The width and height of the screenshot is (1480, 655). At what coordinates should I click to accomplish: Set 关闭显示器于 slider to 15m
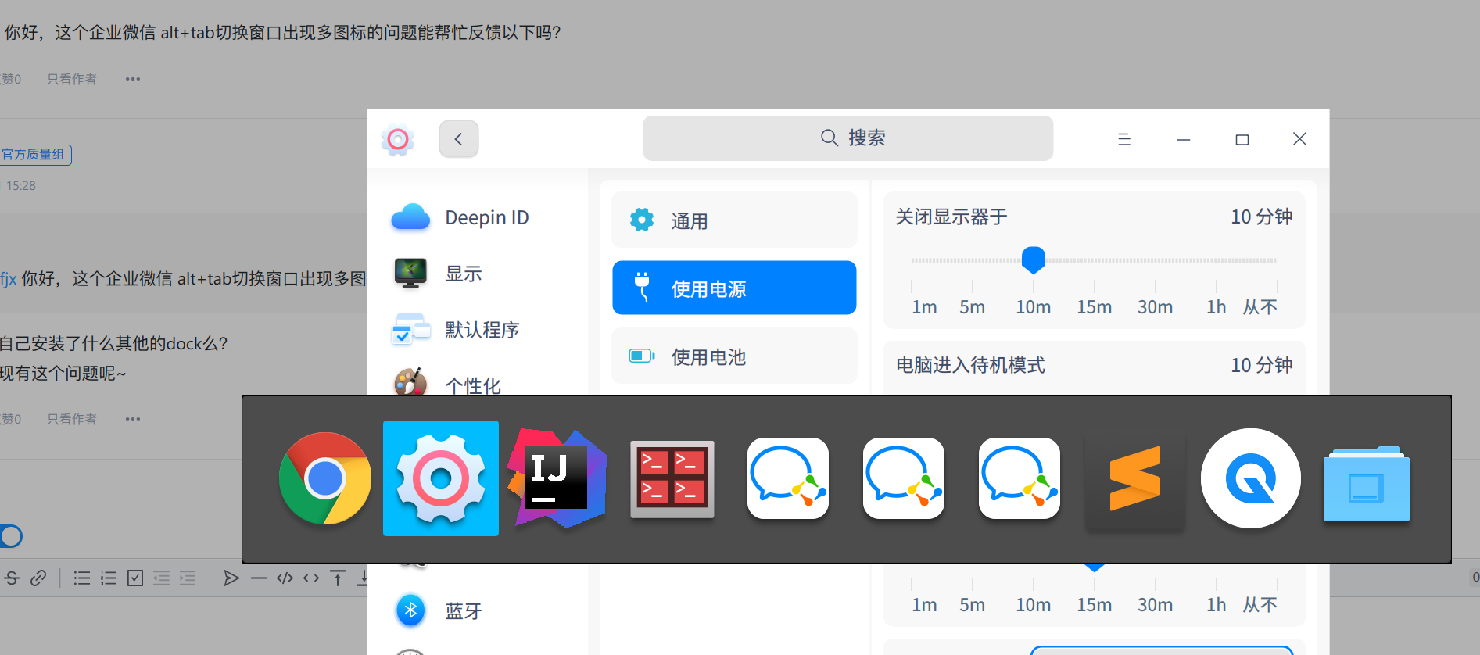[x=1094, y=307]
